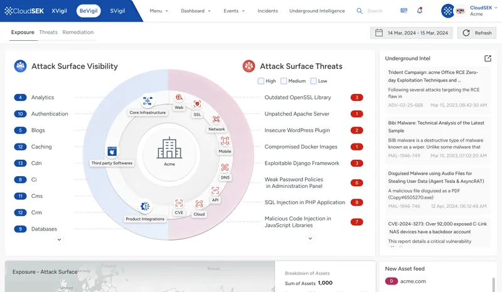This screenshot has height=292, width=502.
Task: Open the notifications bell
Action: tap(419, 11)
